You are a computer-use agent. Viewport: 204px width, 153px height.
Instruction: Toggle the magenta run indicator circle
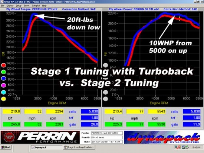pyautogui.click(x=3, y=85)
